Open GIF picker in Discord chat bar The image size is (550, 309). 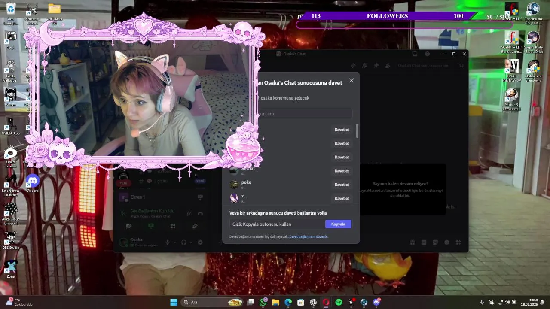(424, 242)
